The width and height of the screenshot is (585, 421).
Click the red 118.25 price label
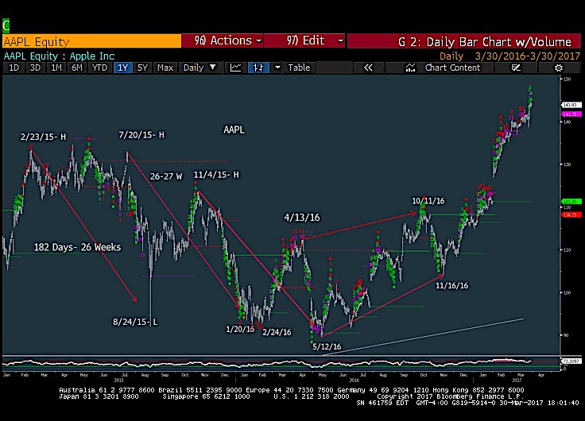tap(571, 214)
